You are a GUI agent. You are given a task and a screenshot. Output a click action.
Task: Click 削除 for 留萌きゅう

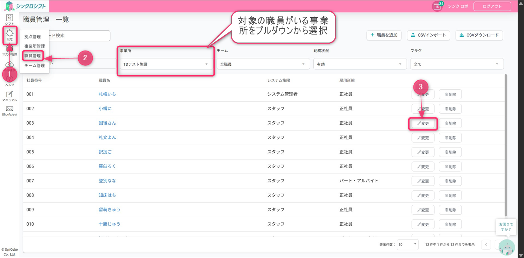point(450,210)
